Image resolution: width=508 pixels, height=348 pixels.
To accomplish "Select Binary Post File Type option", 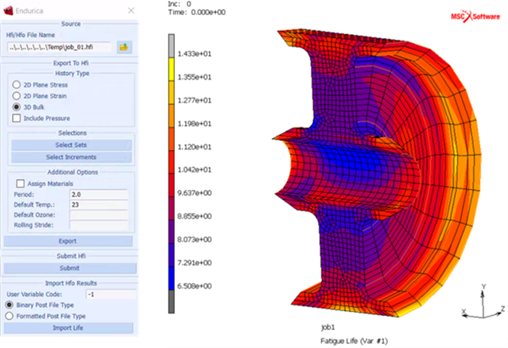I will (9, 305).
